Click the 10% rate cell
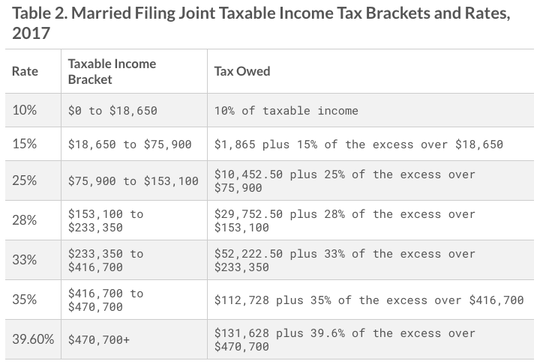Viewport: 540px width, 364px height. point(25,110)
